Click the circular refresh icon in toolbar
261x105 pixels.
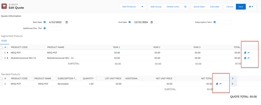[185, 7]
